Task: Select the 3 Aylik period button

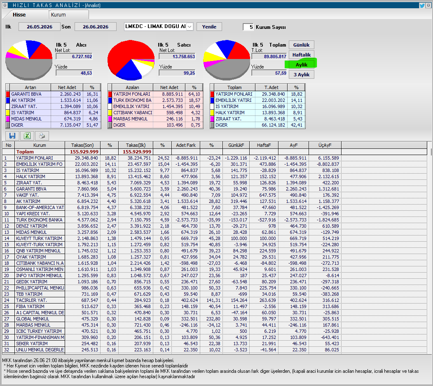Action: pyautogui.click(x=301, y=75)
